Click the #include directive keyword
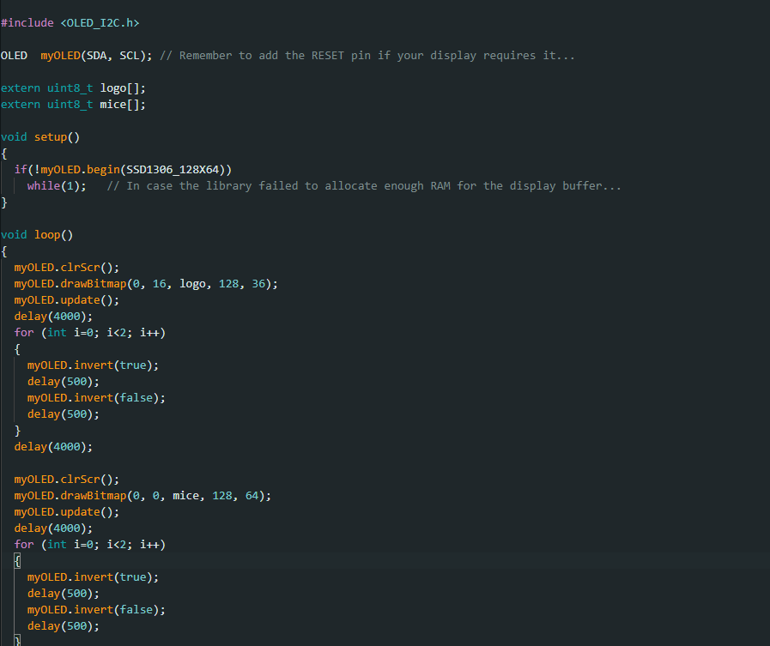This screenshot has width=770, height=646. click(27, 23)
